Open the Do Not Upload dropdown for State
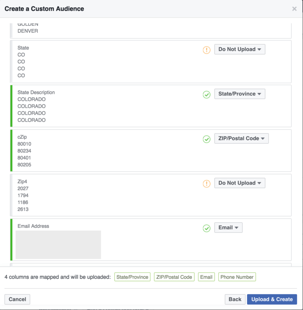 [240, 49]
